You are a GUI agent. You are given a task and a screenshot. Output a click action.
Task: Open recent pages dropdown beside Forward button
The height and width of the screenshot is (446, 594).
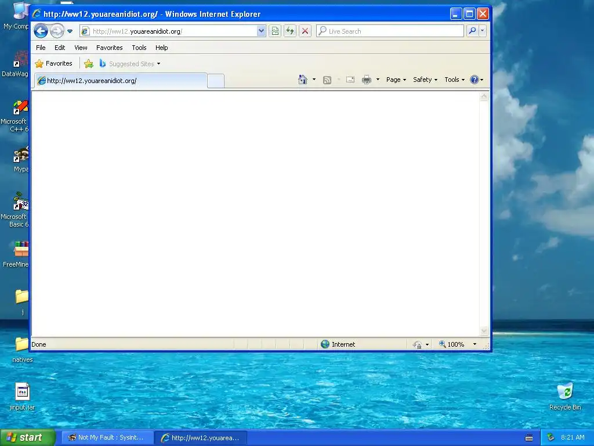pyautogui.click(x=70, y=31)
